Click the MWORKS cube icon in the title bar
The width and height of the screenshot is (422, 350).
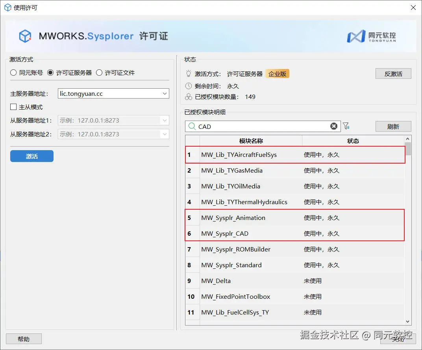point(7,7)
